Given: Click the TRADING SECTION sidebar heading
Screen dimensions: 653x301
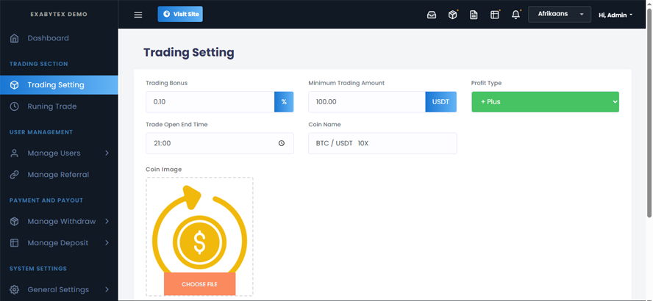Looking at the screenshot, I should pyautogui.click(x=39, y=64).
